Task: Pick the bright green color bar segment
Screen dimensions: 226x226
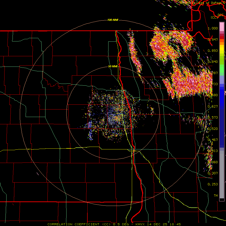Action: [x=222, y=69]
